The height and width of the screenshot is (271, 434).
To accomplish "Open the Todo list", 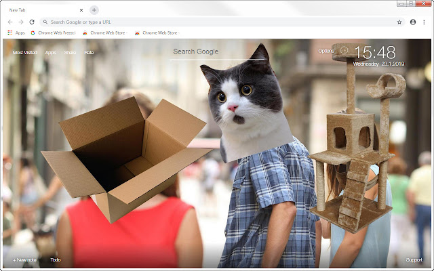I will tap(56, 260).
